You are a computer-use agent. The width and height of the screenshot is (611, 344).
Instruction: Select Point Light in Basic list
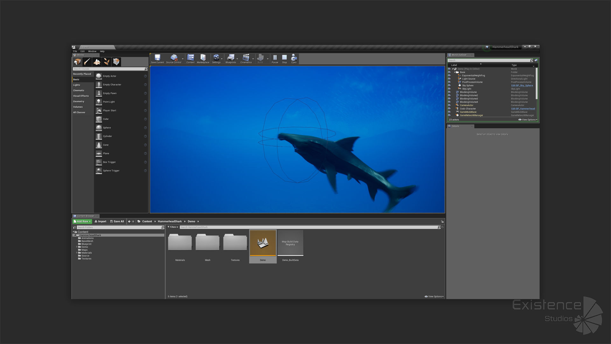pos(121,102)
